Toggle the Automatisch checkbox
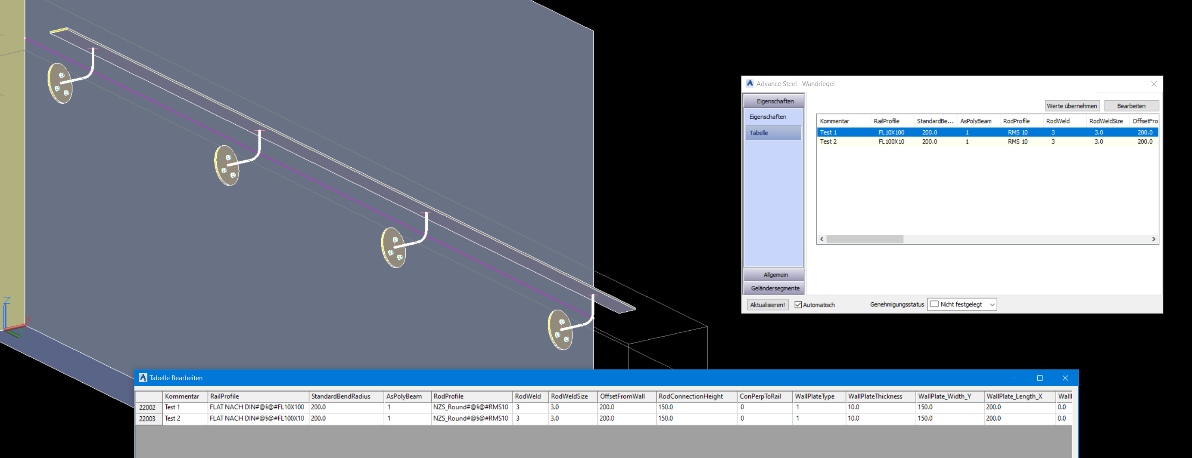This screenshot has width=1192, height=458. coord(798,304)
